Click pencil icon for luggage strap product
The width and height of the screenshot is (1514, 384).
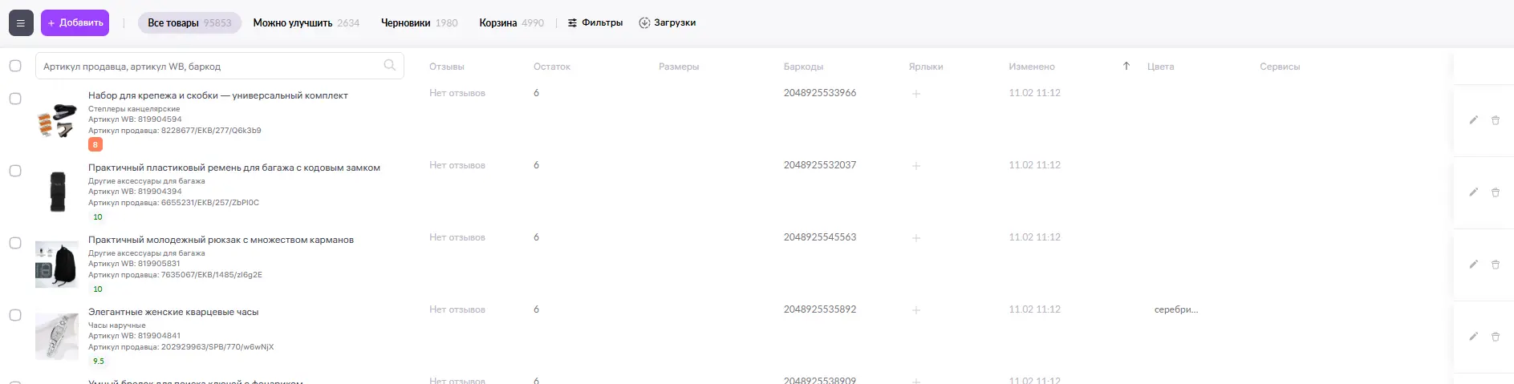(1473, 192)
